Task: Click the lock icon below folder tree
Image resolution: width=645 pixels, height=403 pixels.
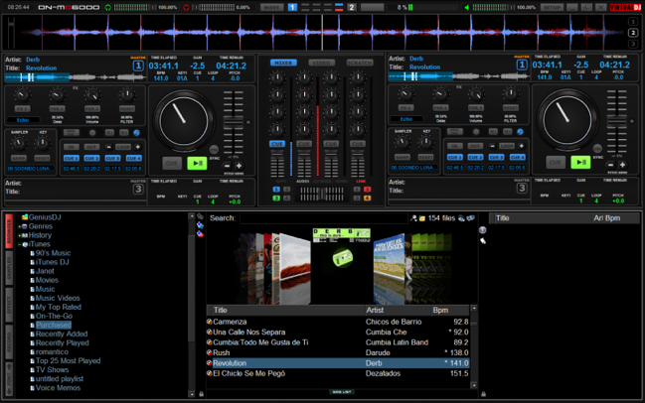Action: [201, 394]
